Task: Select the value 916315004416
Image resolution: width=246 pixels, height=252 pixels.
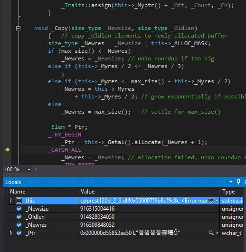Action: (97, 209)
